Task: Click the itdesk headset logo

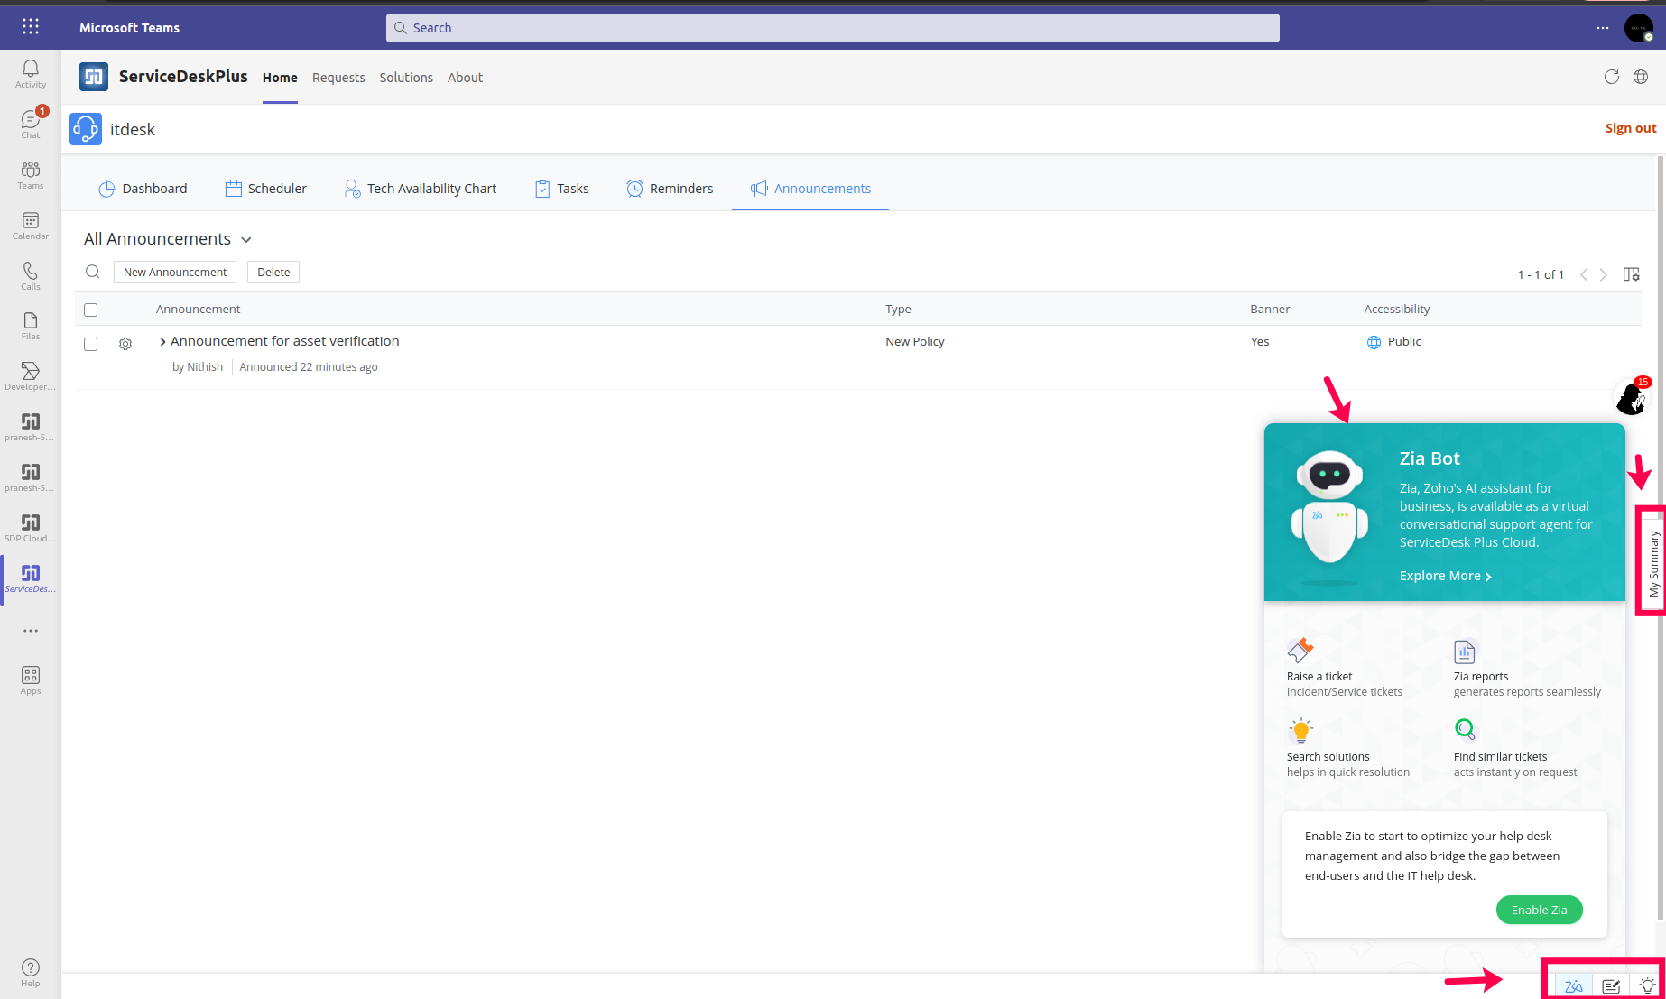Action: (x=86, y=129)
